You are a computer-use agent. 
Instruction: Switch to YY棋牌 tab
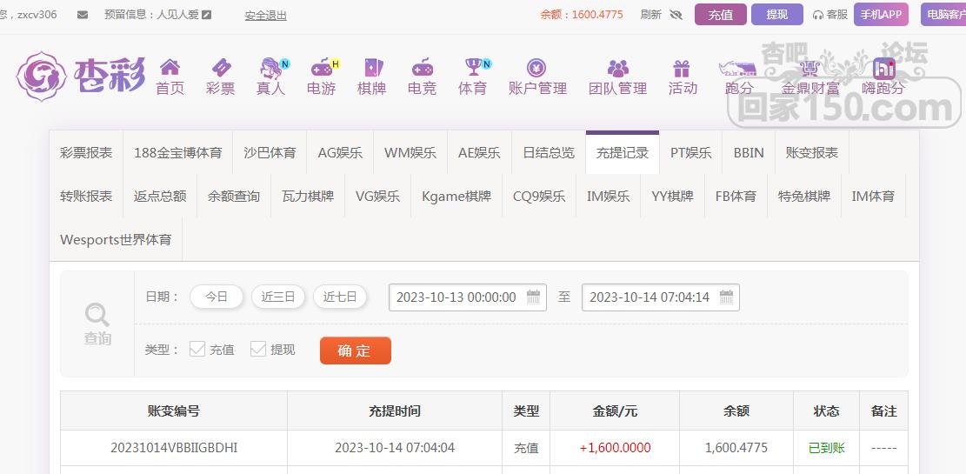point(673,196)
